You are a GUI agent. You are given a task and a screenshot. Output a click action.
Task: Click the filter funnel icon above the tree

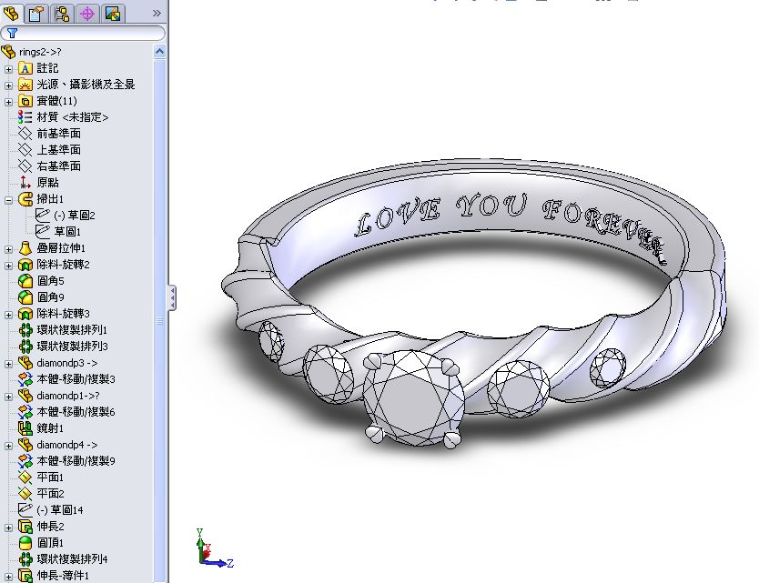13,32
